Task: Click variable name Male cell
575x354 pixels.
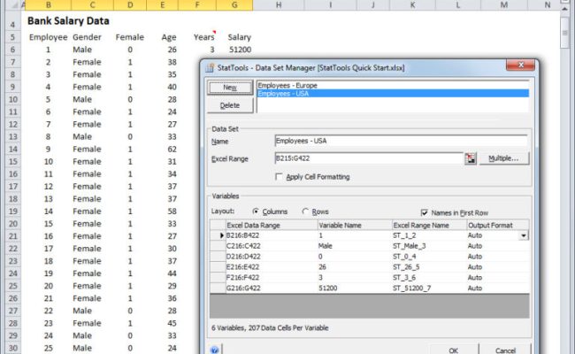Action: tap(355, 246)
